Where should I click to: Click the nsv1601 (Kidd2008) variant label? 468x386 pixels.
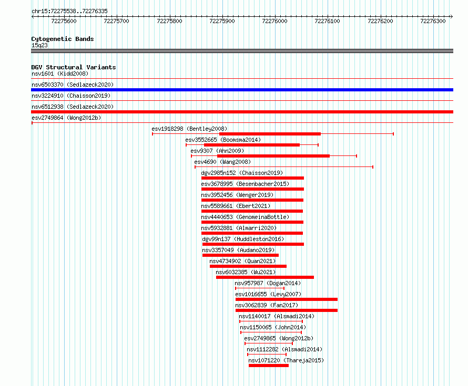[x=60, y=74]
